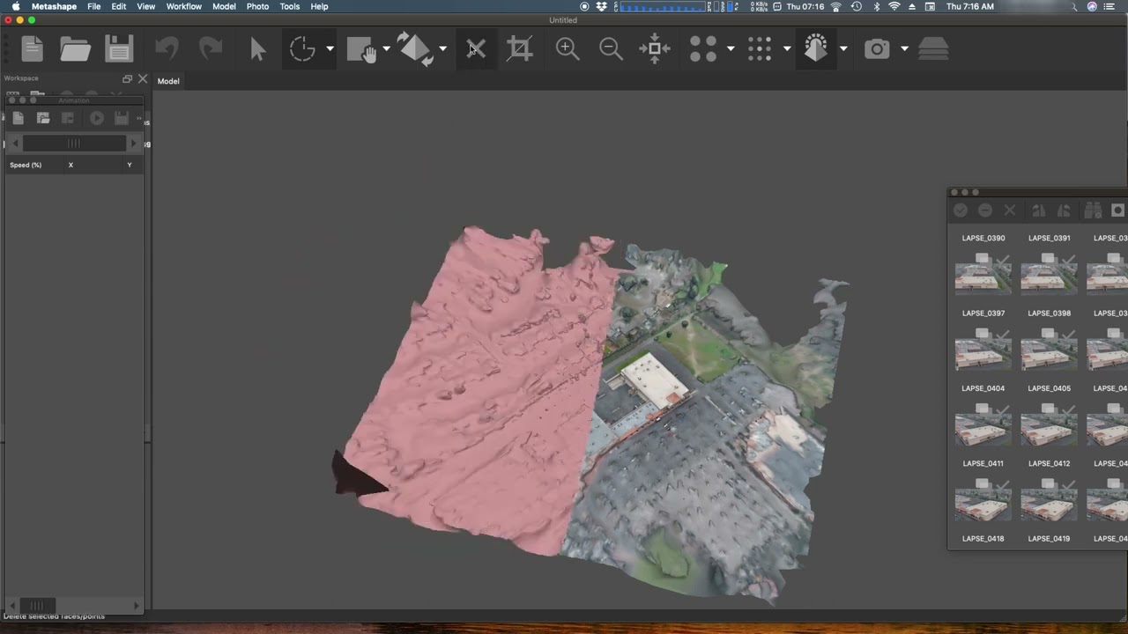Screen dimensions: 1128x634
Task: Click the Workspace bottom horizontal scrollbar handle
Action: pos(37,605)
